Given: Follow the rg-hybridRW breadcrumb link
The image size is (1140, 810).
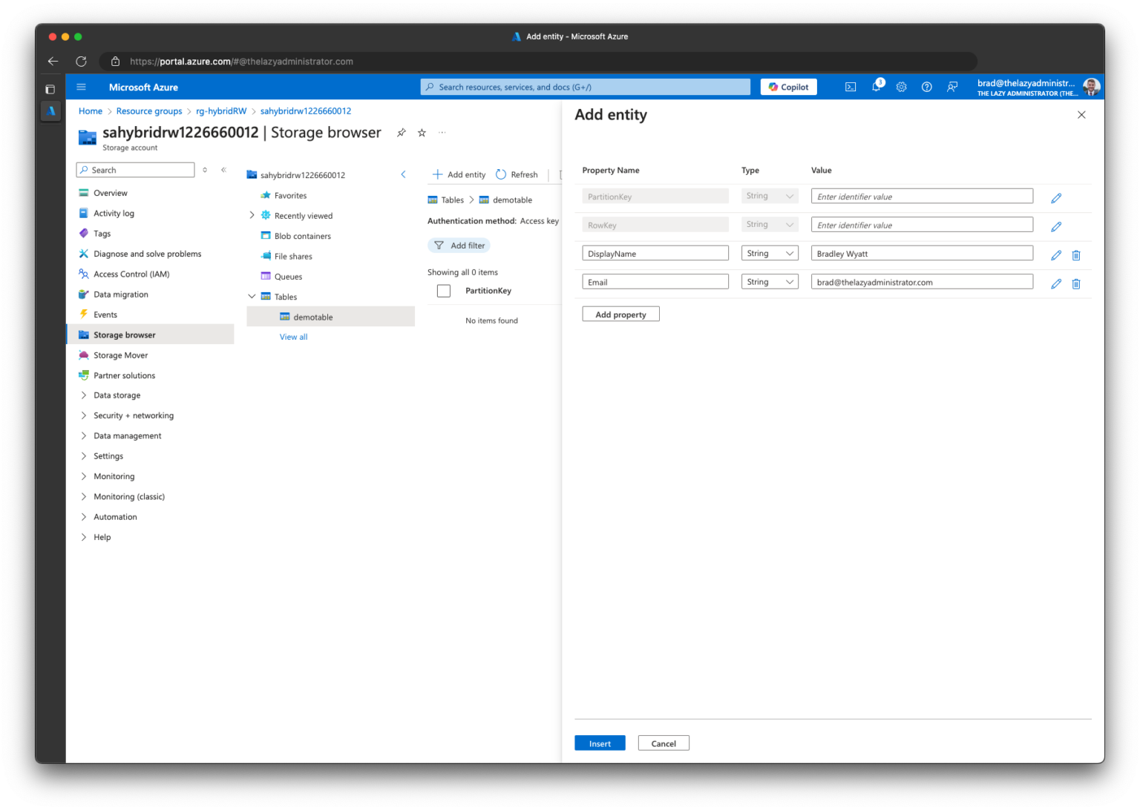Looking at the screenshot, I should [221, 111].
